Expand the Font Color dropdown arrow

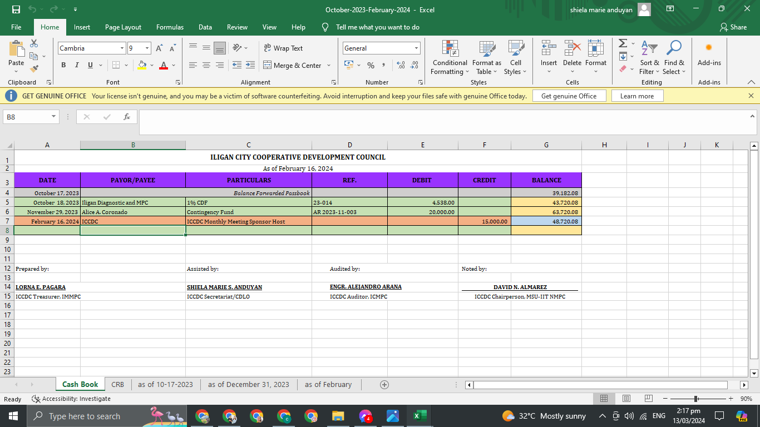(174, 66)
